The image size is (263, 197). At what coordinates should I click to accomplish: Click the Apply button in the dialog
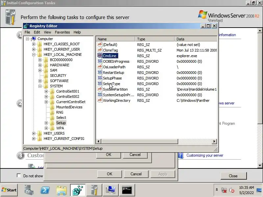coord(163,174)
